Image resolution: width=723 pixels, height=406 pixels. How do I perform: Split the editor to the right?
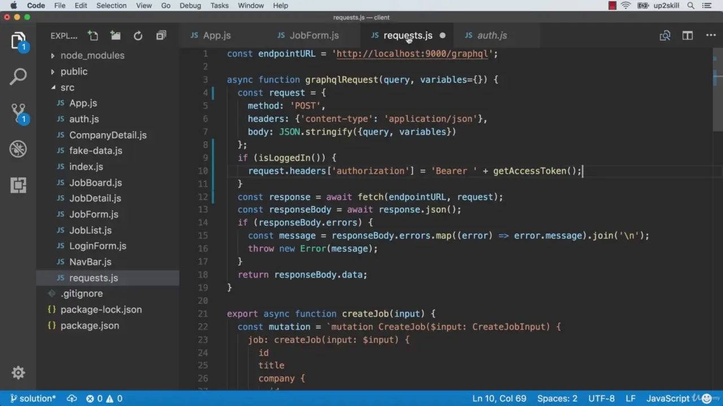coord(687,36)
